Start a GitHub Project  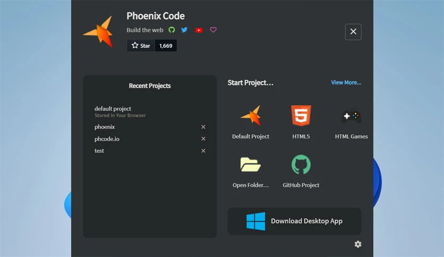click(x=301, y=171)
